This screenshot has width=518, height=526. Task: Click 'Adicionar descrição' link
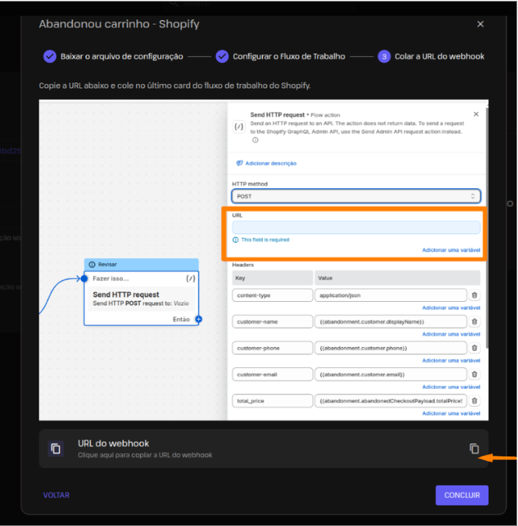click(267, 163)
